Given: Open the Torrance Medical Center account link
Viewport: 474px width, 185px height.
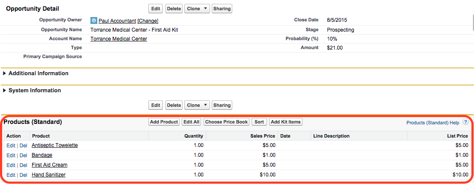Looking at the screenshot, I should coord(119,39).
